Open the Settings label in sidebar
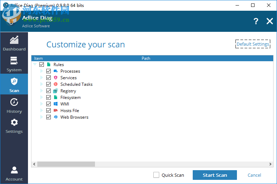This screenshot has height=184, width=277. (x=14, y=131)
